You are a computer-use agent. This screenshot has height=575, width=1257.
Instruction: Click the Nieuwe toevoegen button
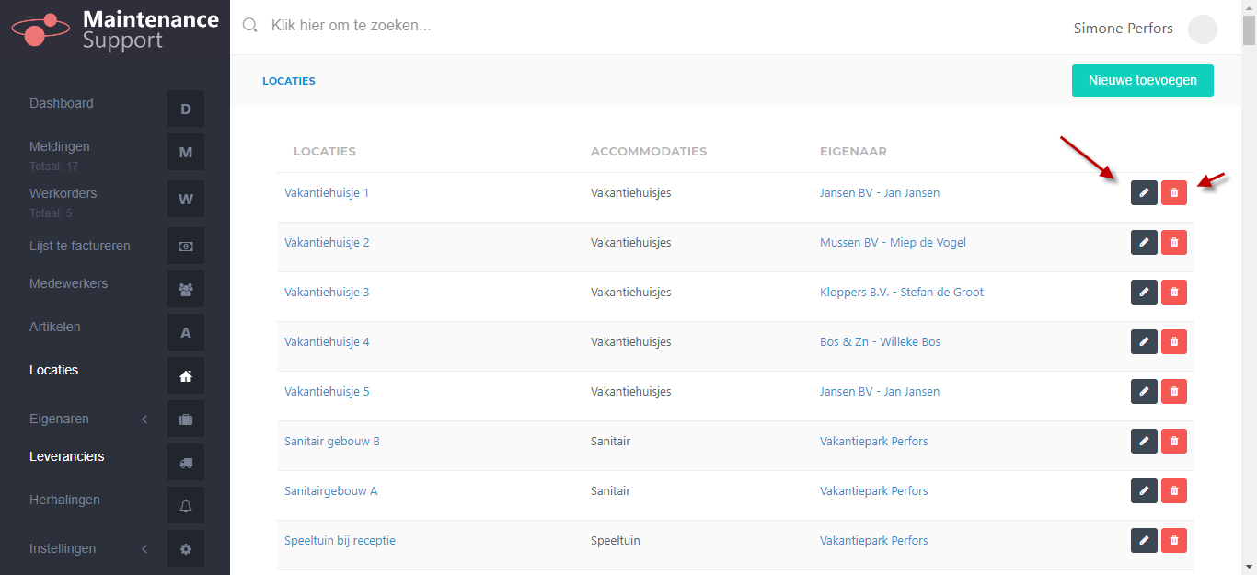click(x=1143, y=80)
